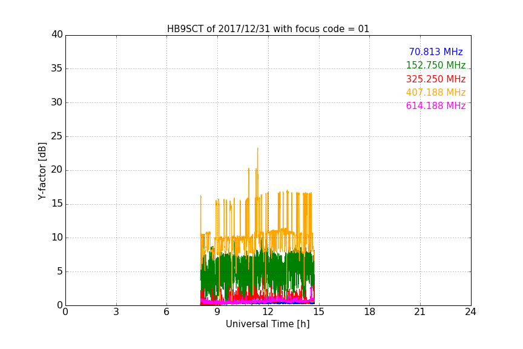Click the x-axis tick label 12
This screenshot has width=523, height=349.
click(x=268, y=312)
